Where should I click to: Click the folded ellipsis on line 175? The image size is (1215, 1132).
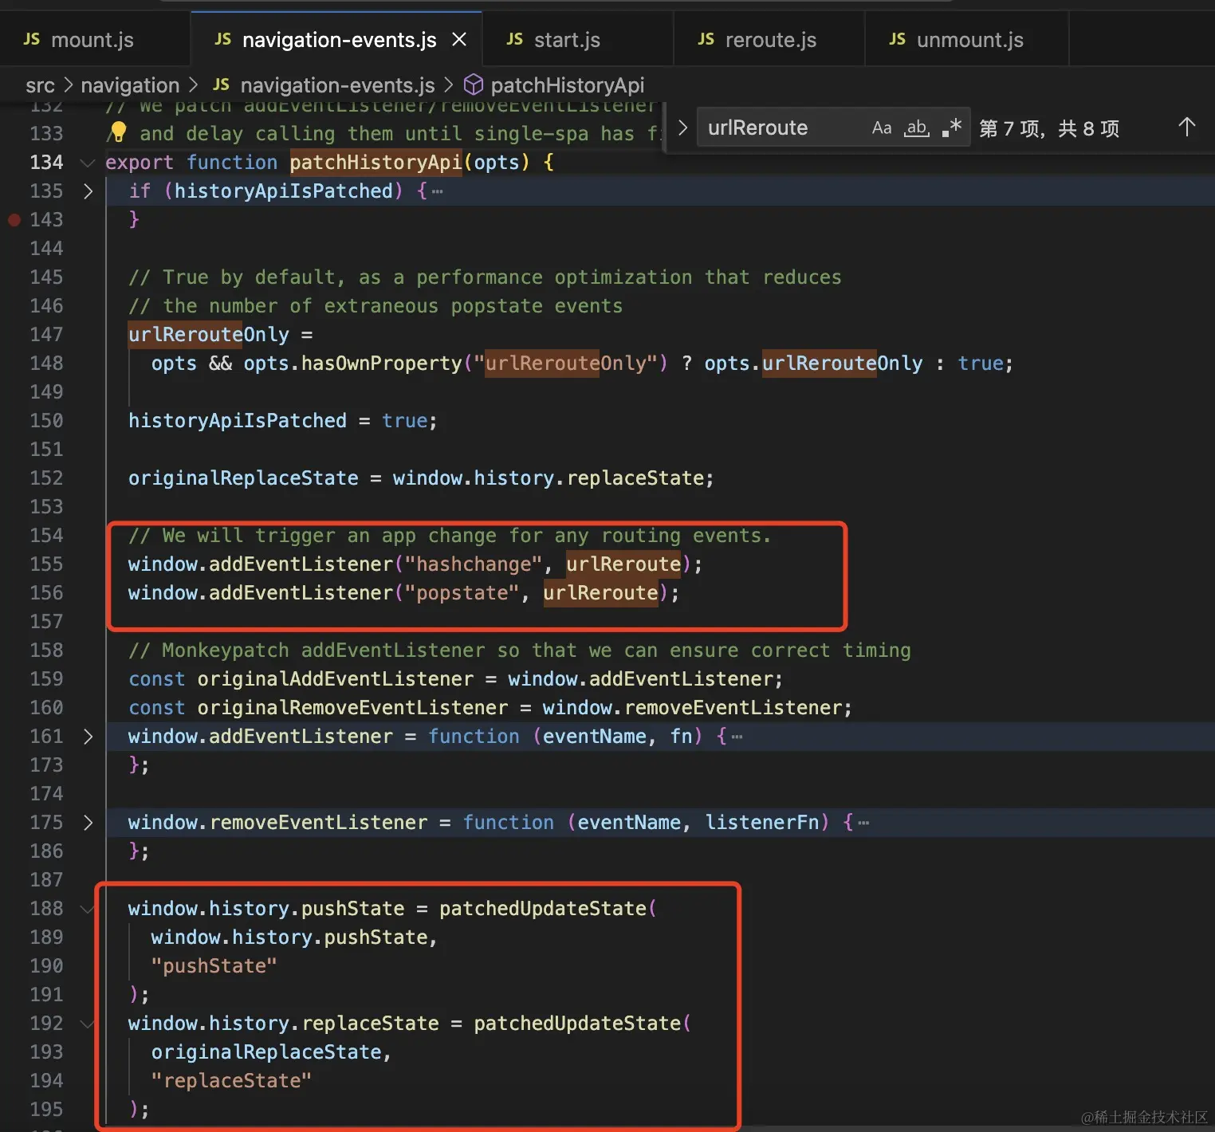point(863,823)
